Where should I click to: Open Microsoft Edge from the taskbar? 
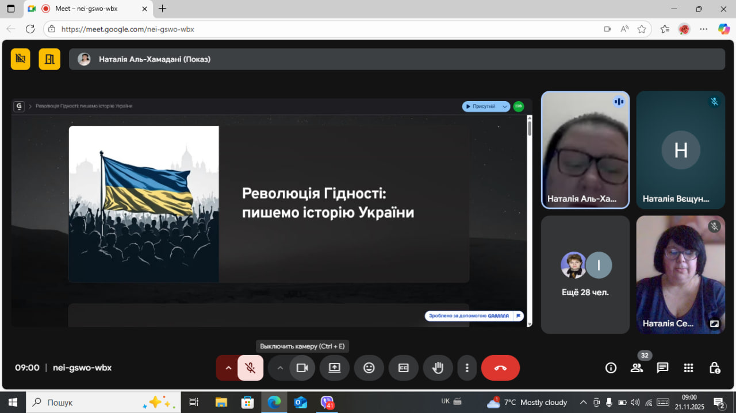[274, 402]
